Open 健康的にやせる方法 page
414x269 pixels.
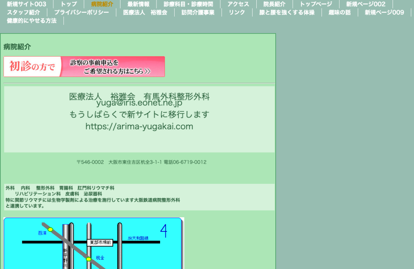(32, 21)
